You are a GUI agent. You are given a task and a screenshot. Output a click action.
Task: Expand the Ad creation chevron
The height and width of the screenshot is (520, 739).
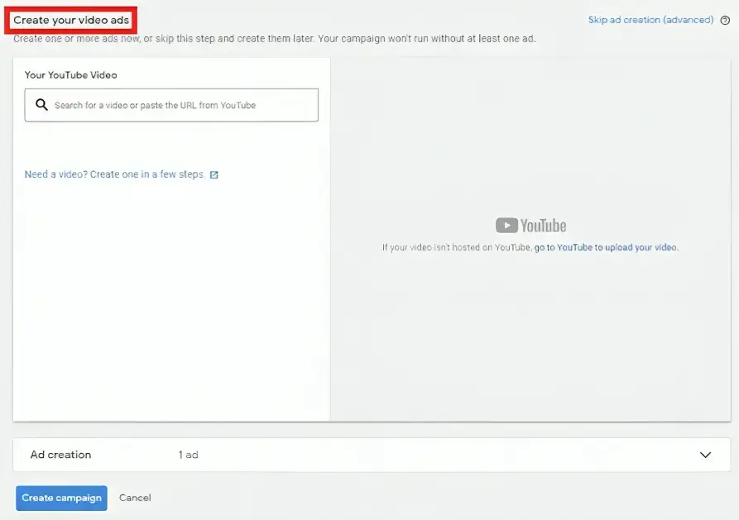(x=705, y=455)
